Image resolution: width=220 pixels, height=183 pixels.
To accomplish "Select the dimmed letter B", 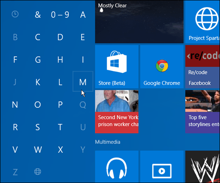I will [15, 37].
